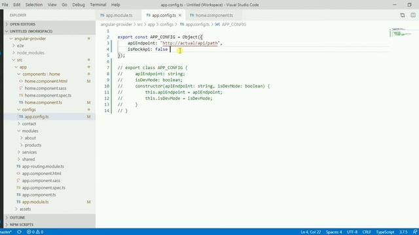Screen dimensions: 419x235
Task: Click the compare changes icon in editor toolbar
Action: (x=403, y=15)
